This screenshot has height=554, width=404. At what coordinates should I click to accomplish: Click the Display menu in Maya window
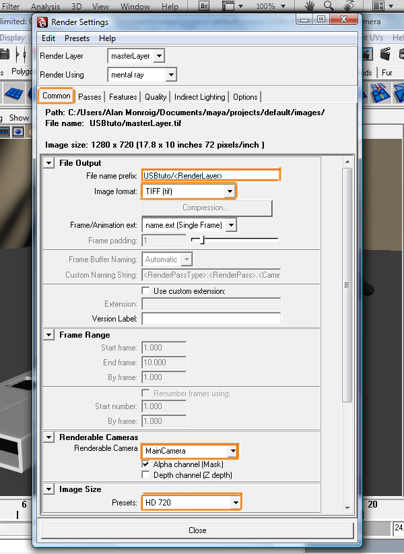(12, 38)
